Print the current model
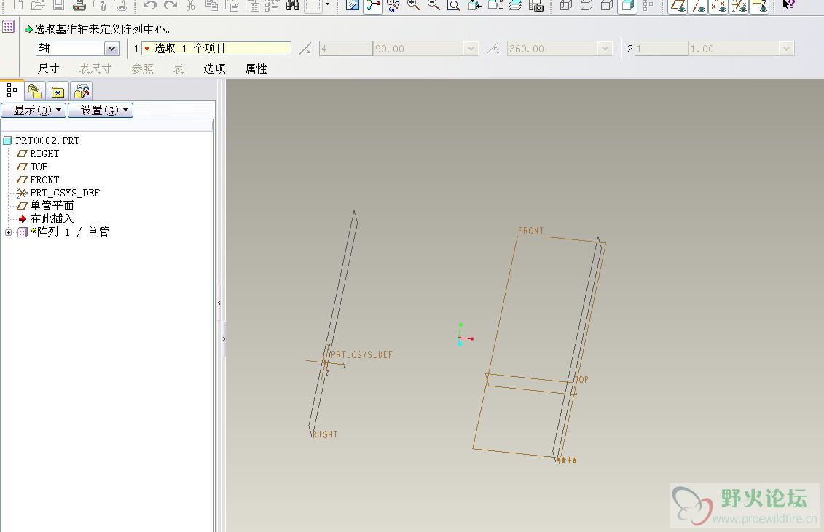The width and height of the screenshot is (824, 532). [79, 4]
